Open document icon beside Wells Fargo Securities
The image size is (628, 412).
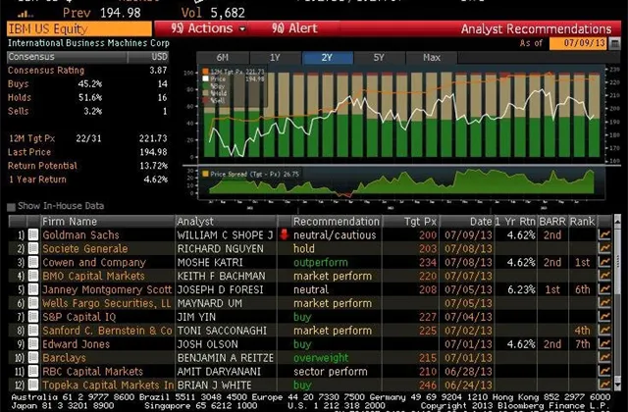pyautogui.click(x=33, y=303)
